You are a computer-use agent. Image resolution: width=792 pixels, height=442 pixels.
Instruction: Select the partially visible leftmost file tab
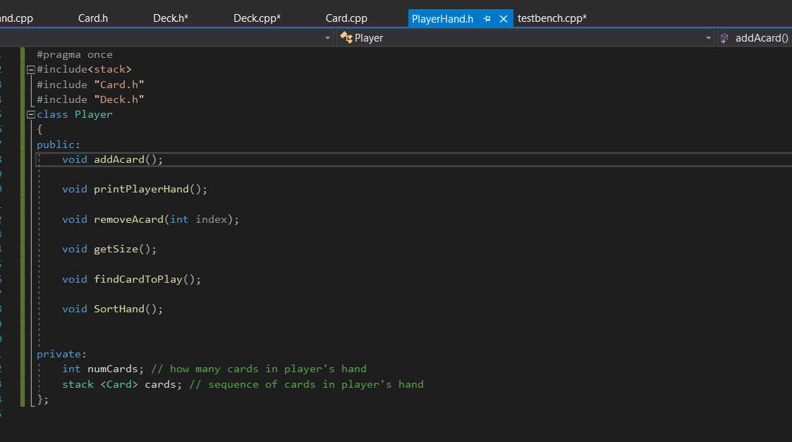click(x=17, y=18)
